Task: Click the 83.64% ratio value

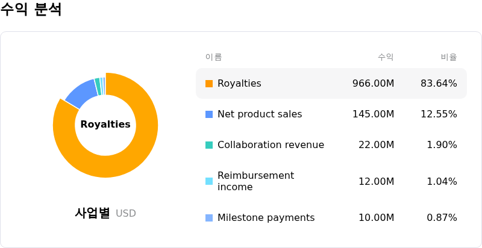Action: click(439, 84)
